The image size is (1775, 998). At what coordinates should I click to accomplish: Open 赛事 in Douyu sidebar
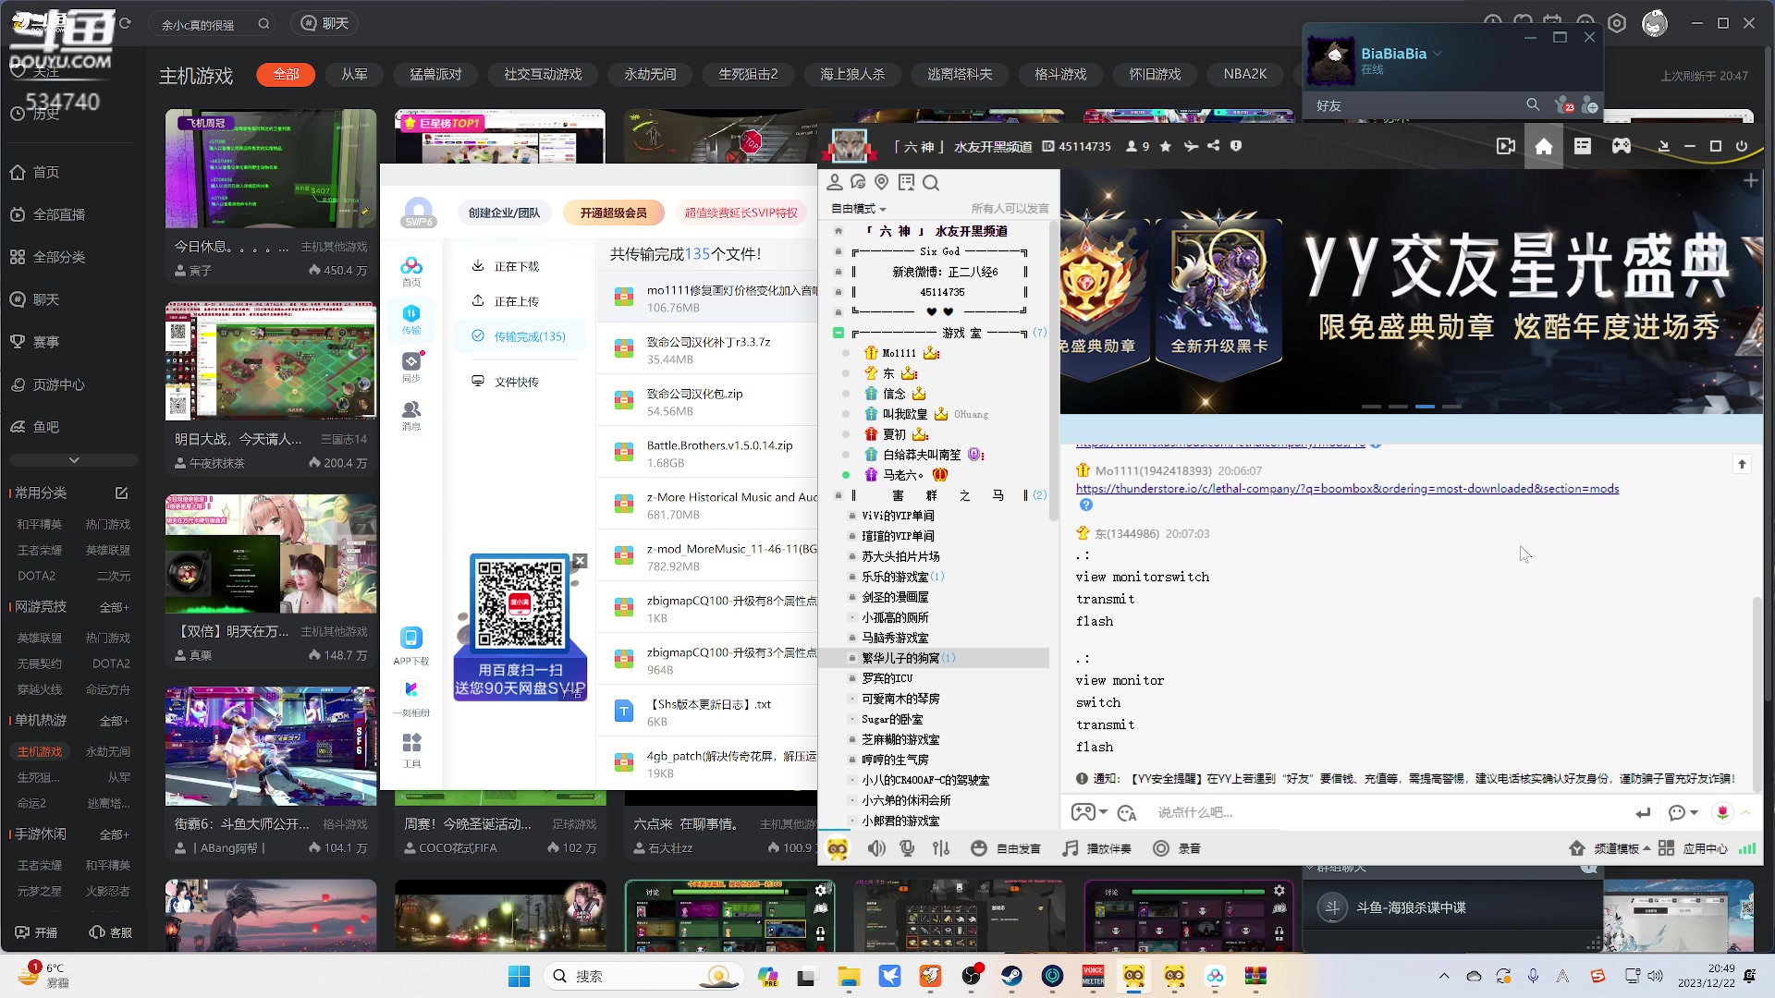(35, 342)
